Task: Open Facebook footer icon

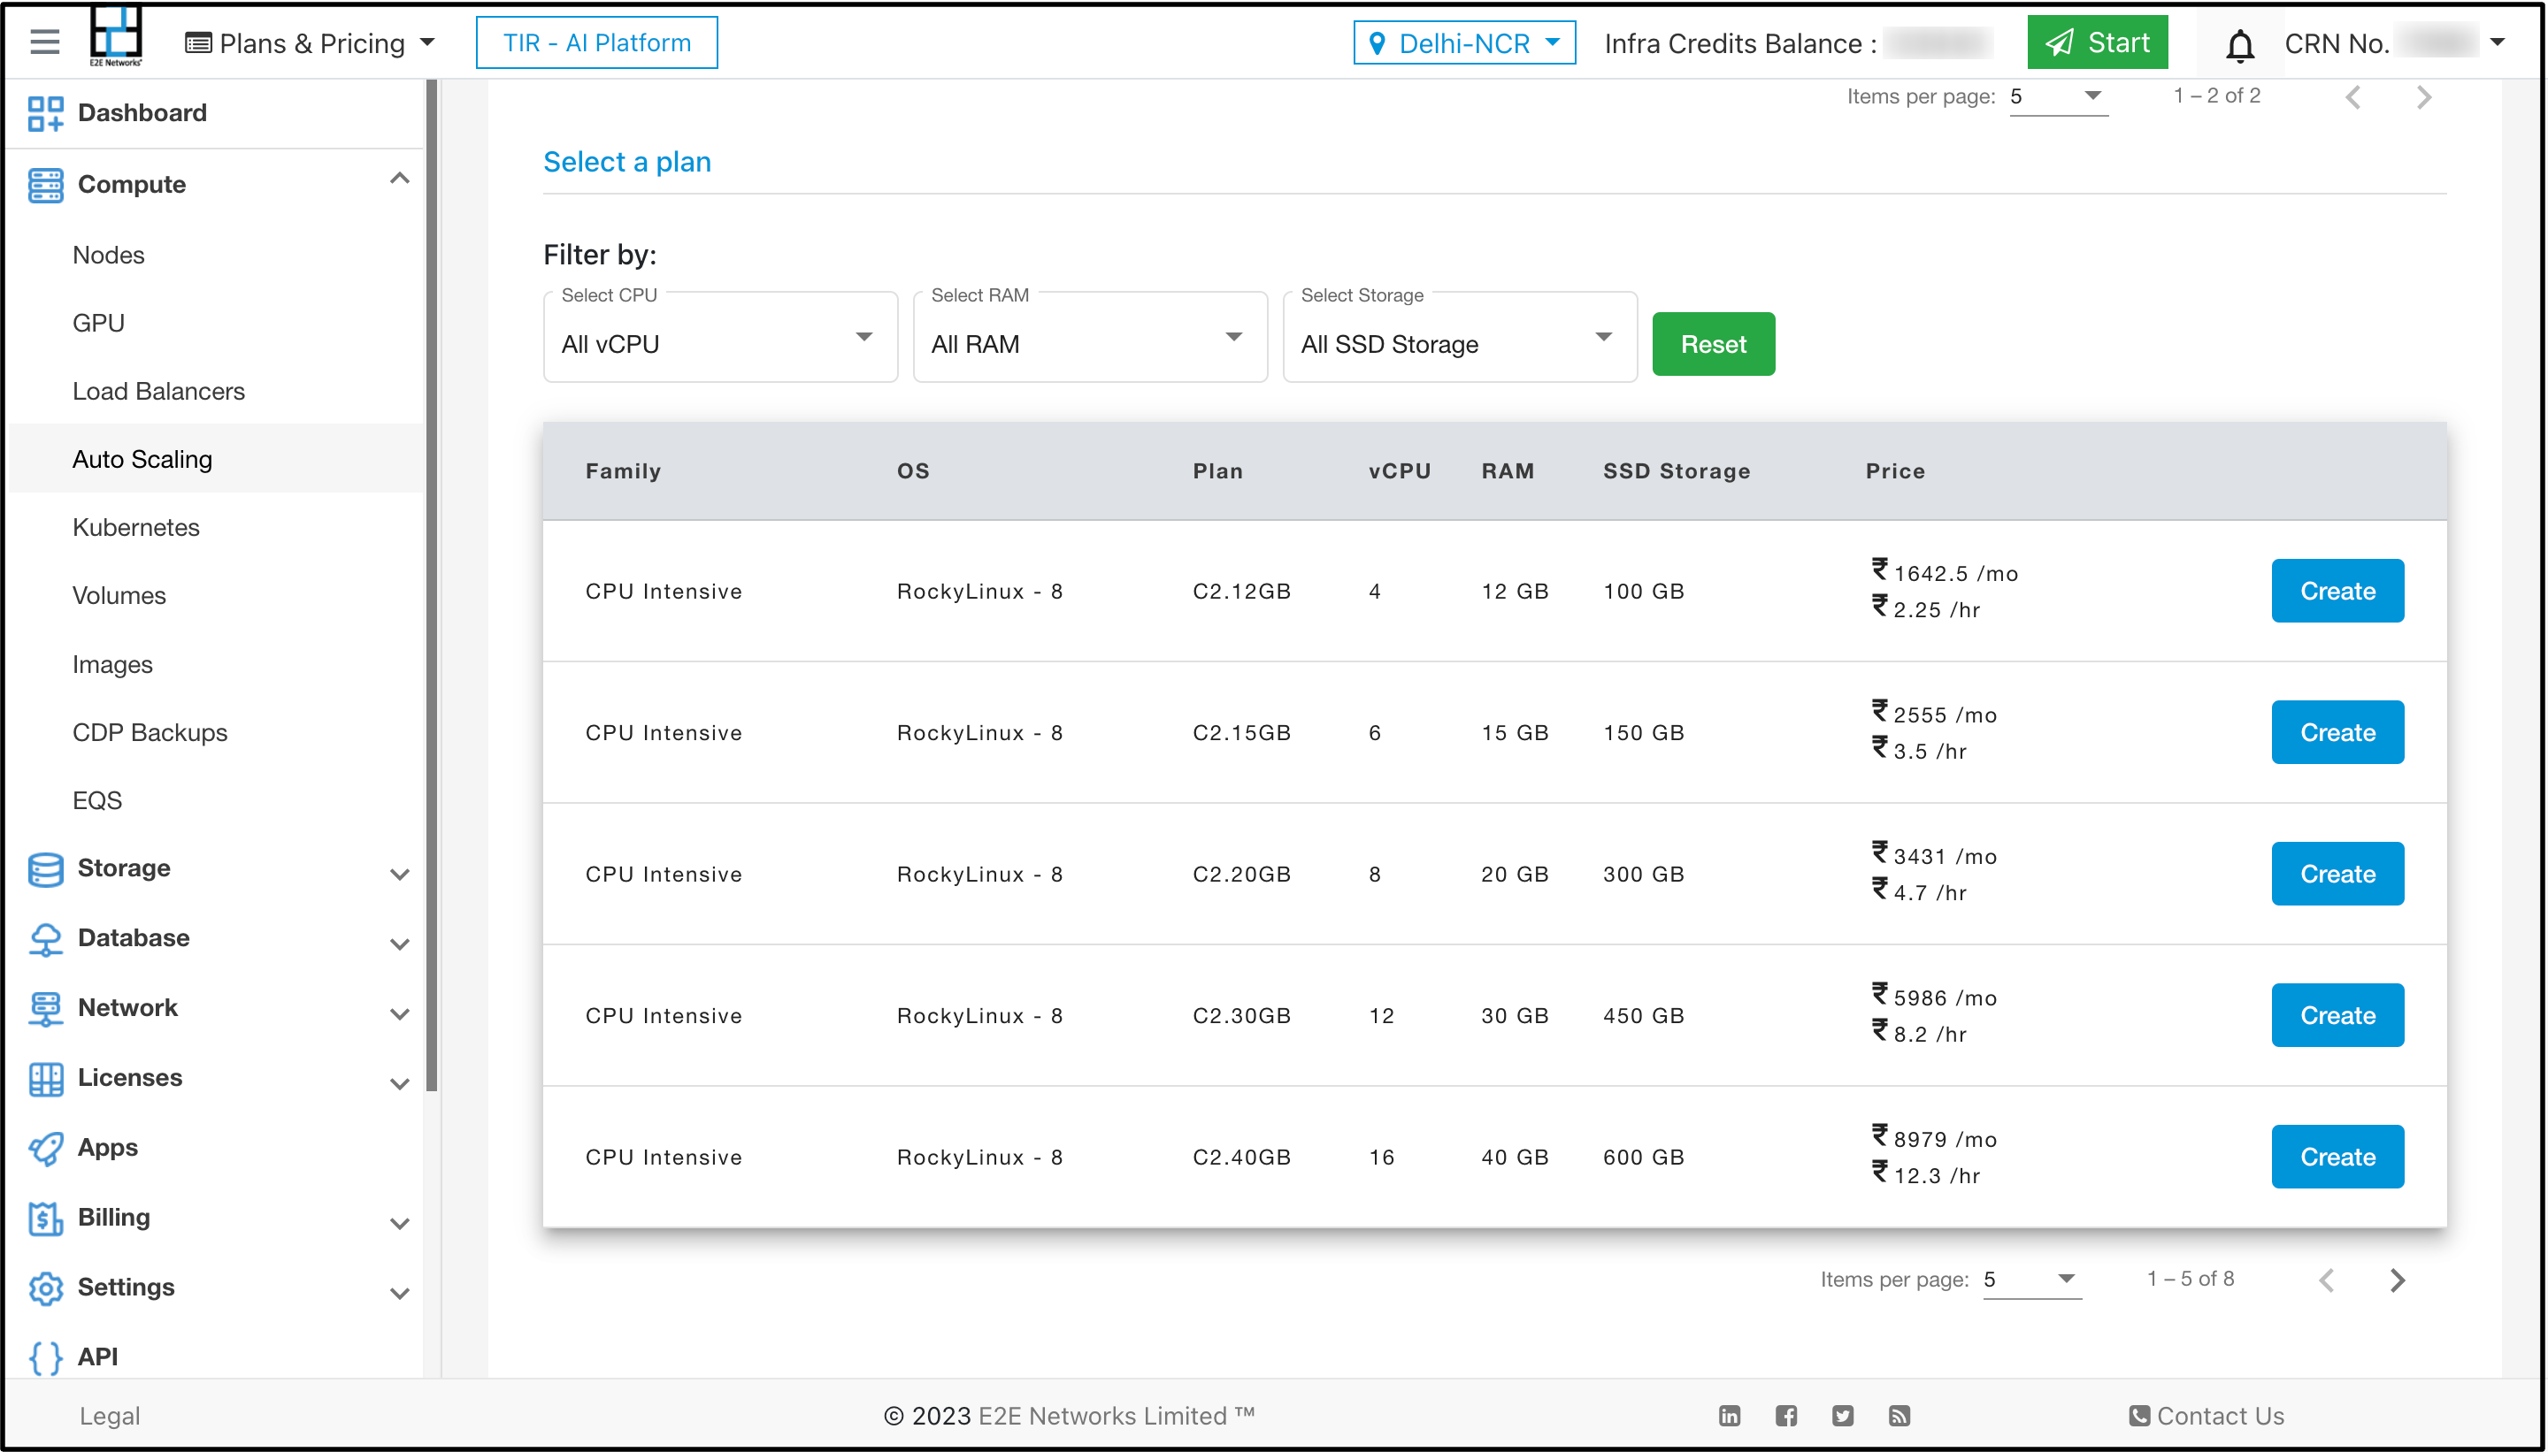Action: (x=1785, y=1416)
